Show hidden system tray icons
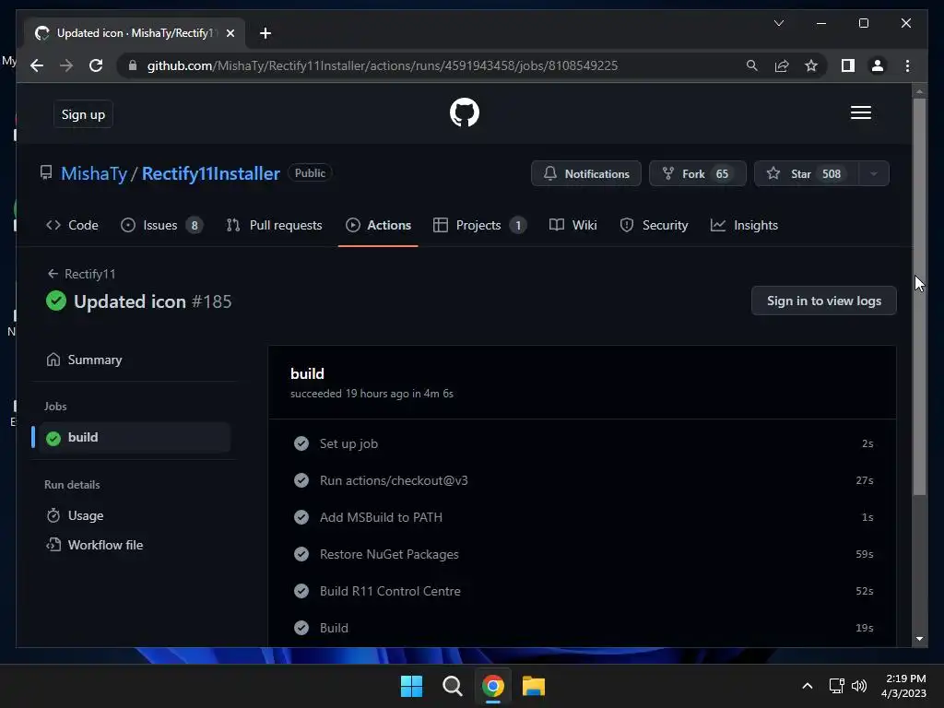Image resolution: width=944 pixels, height=708 pixels. tap(808, 686)
